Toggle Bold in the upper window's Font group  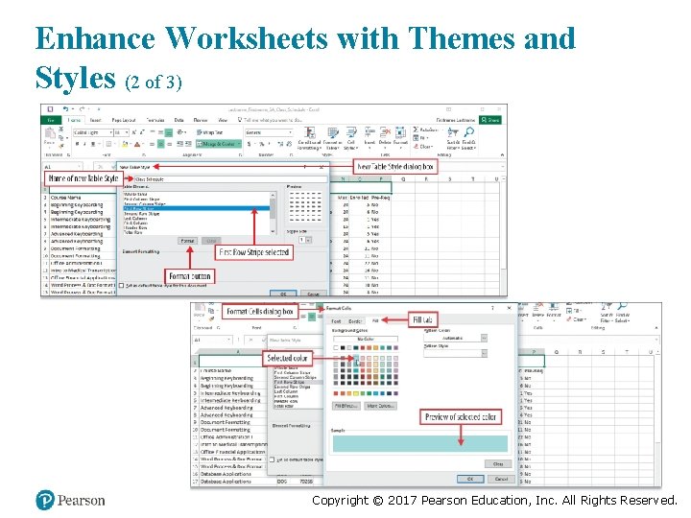click(x=77, y=144)
